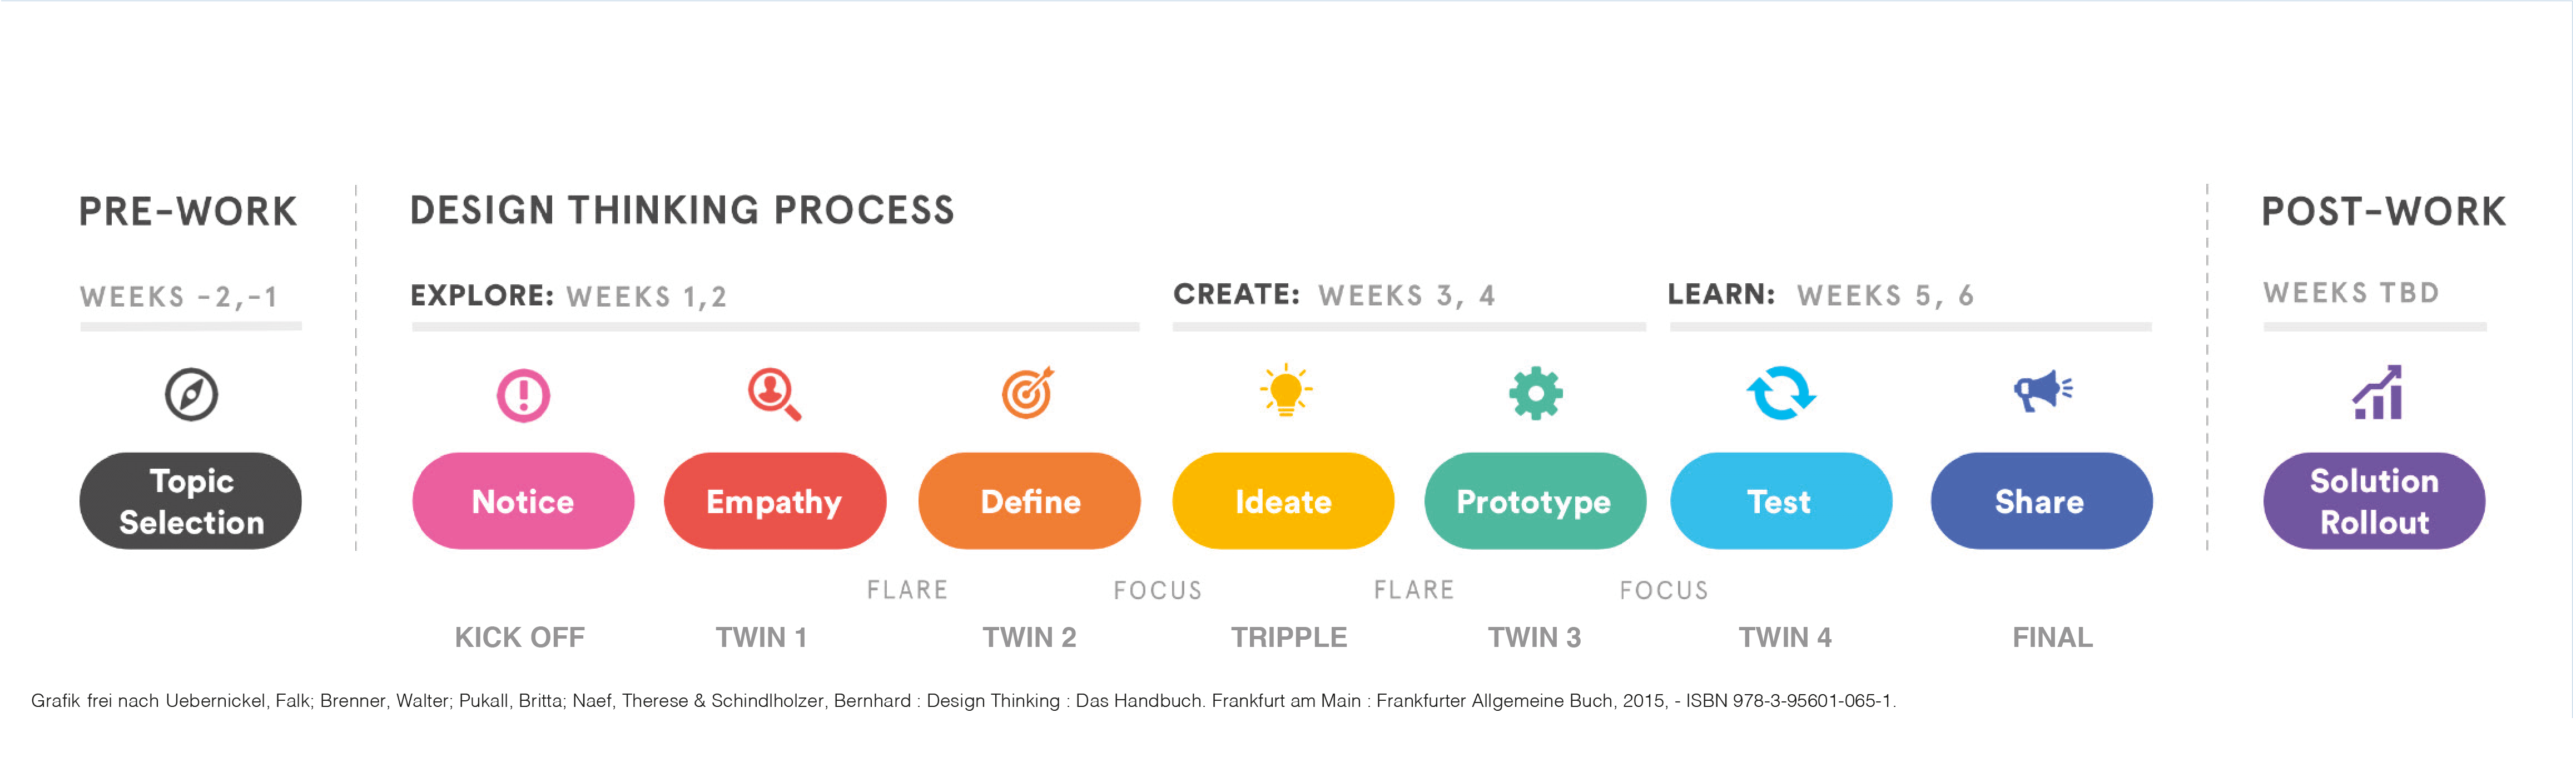Choose the orange Define button
The height and width of the screenshot is (758, 2576).
click(1029, 501)
